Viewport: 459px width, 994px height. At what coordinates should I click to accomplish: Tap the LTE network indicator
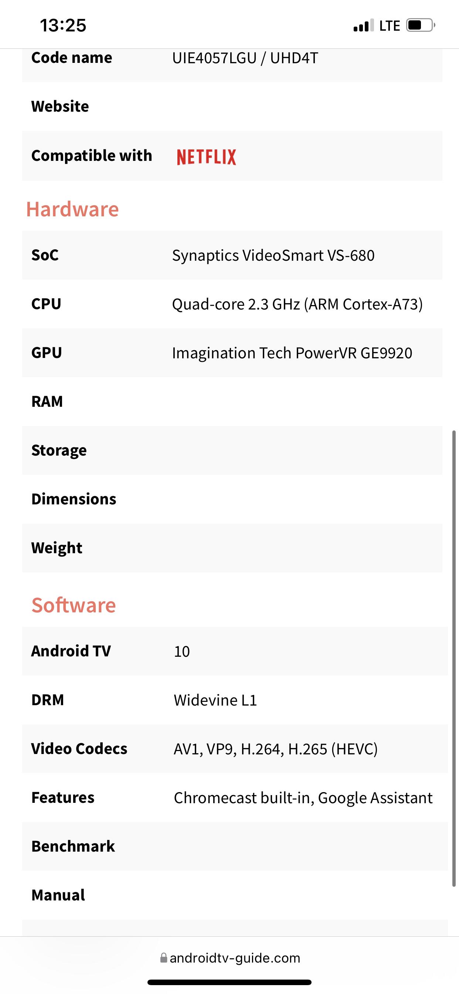390,26
